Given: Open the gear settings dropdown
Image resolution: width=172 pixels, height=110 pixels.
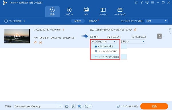Looking at the screenshot, I should (88, 106).
